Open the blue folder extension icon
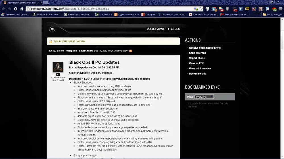The width and height of the screenshot is (284, 159). coord(267,9)
